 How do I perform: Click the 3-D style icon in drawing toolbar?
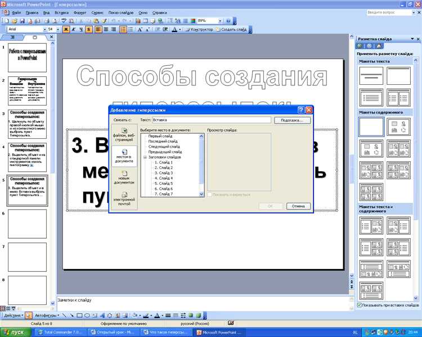tap(198, 316)
